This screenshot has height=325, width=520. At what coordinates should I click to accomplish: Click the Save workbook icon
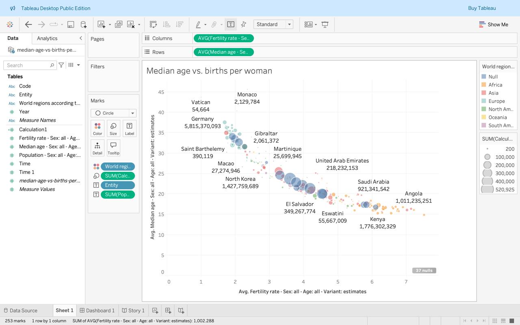click(x=71, y=24)
